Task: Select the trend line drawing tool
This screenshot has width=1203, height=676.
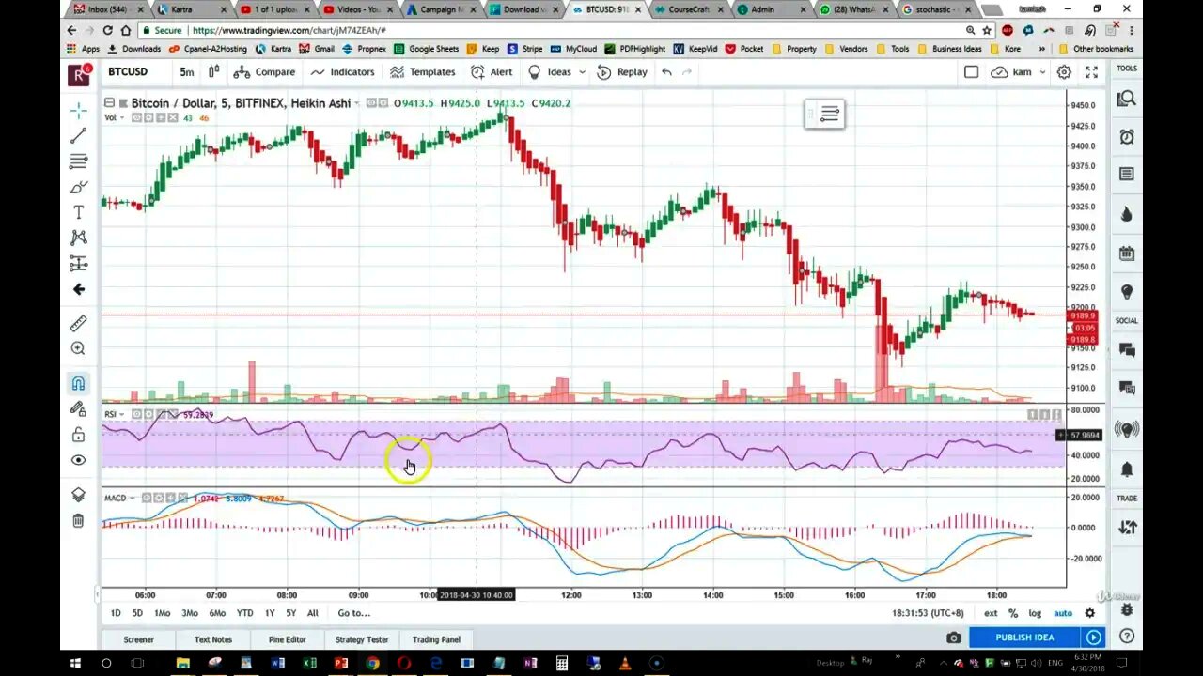Action: (x=79, y=136)
